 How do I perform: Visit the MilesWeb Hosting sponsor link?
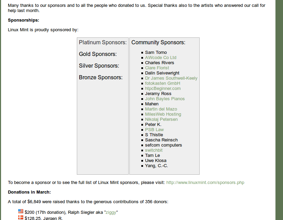[x=163, y=114]
